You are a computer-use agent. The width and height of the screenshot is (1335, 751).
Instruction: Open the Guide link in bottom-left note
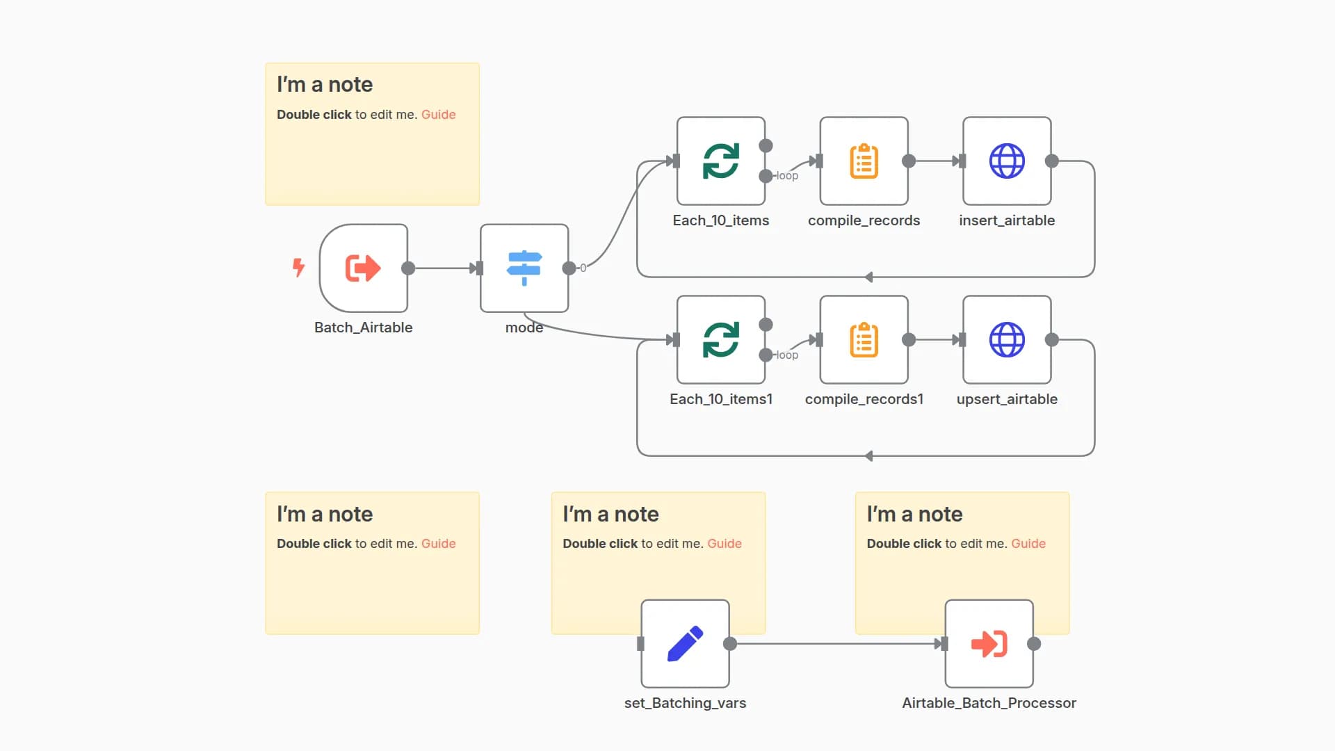click(x=438, y=544)
